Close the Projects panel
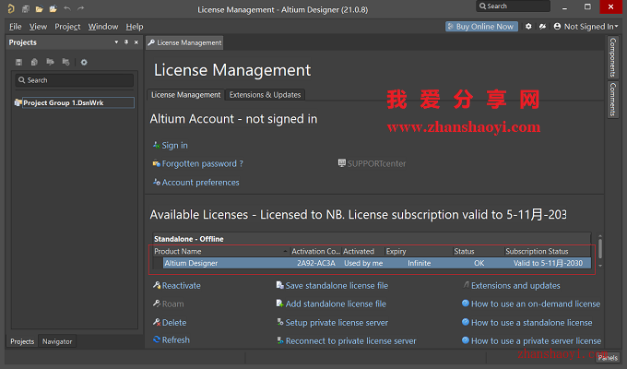The width and height of the screenshot is (627, 369). (x=136, y=42)
